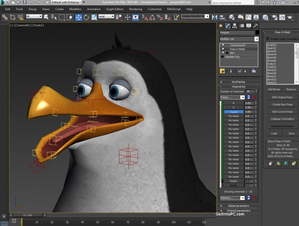This screenshot has height=226, width=299.
Task: Open the Rendering menu
Action: click(135, 9)
